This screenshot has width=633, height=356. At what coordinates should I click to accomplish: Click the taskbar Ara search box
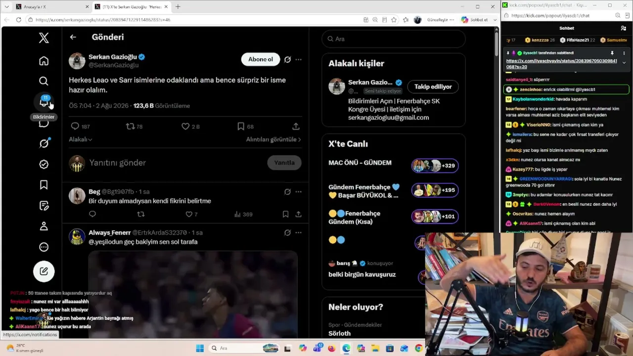[245, 349]
